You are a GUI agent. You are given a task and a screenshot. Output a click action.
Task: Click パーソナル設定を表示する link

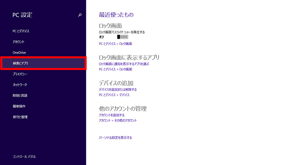(115, 138)
